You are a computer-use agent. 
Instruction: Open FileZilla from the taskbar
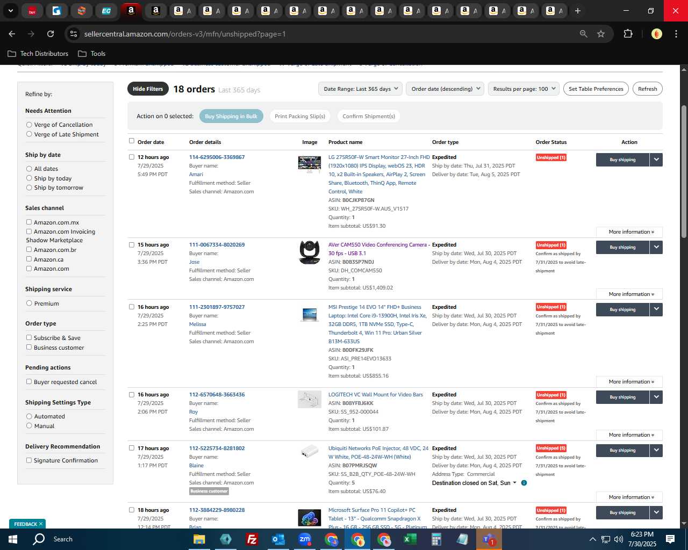(252, 539)
